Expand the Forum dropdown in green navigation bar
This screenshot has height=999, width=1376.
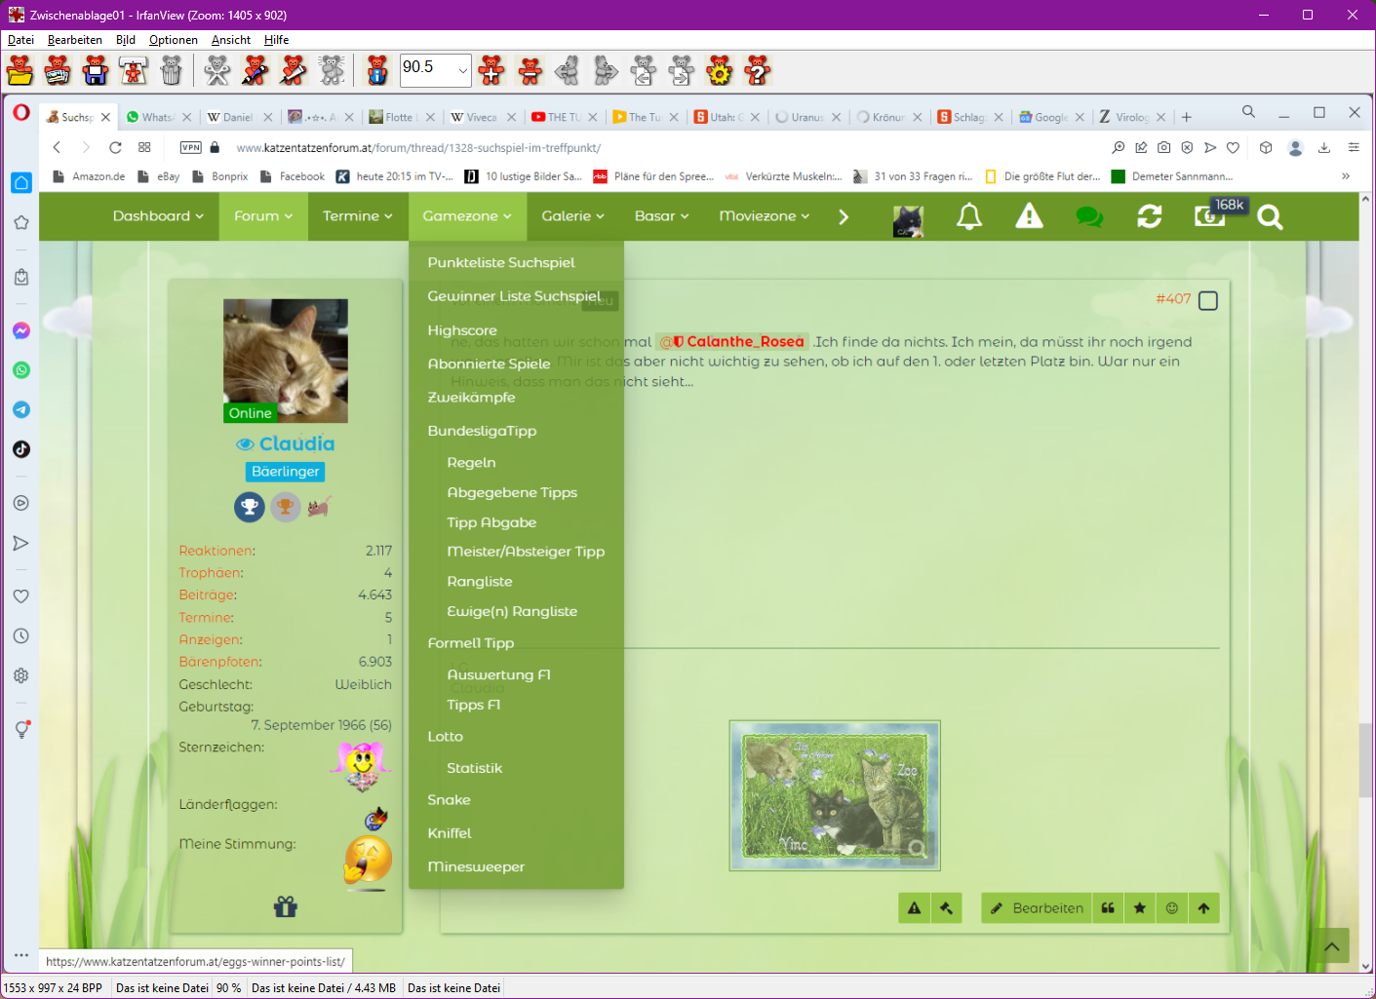tap(262, 216)
